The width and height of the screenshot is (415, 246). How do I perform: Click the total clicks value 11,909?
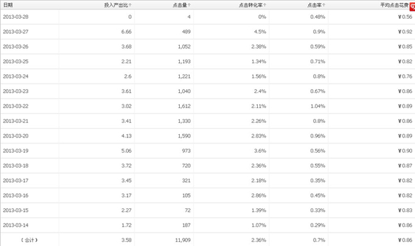183,240
